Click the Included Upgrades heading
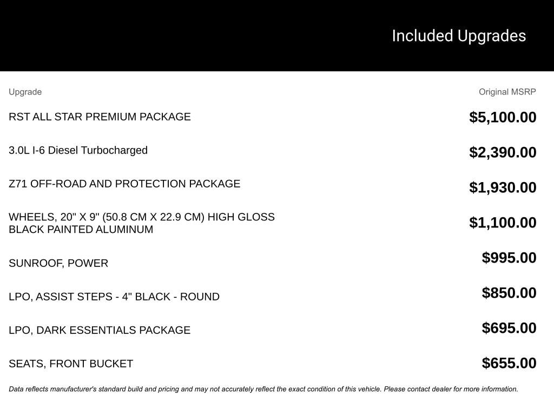Image resolution: width=554 pixels, height=415 pixels. pyautogui.click(x=459, y=36)
